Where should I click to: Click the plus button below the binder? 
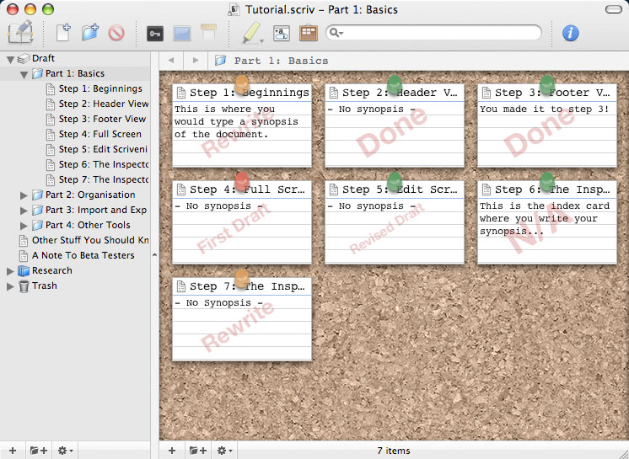click(x=12, y=451)
